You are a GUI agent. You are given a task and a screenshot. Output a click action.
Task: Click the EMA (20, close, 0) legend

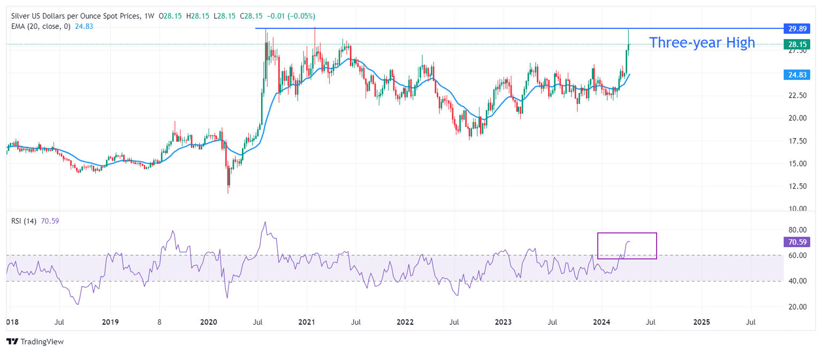(x=41, y=26)
